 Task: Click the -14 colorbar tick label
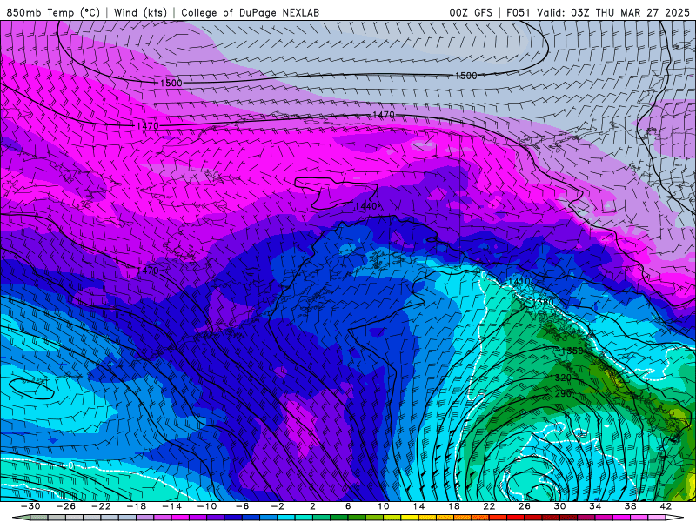point(171,506)
